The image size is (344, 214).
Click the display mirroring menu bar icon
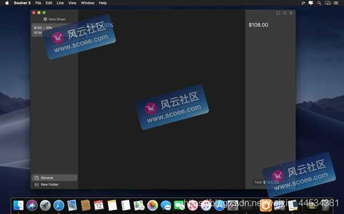pyautogui.click(x=328, y=3)
